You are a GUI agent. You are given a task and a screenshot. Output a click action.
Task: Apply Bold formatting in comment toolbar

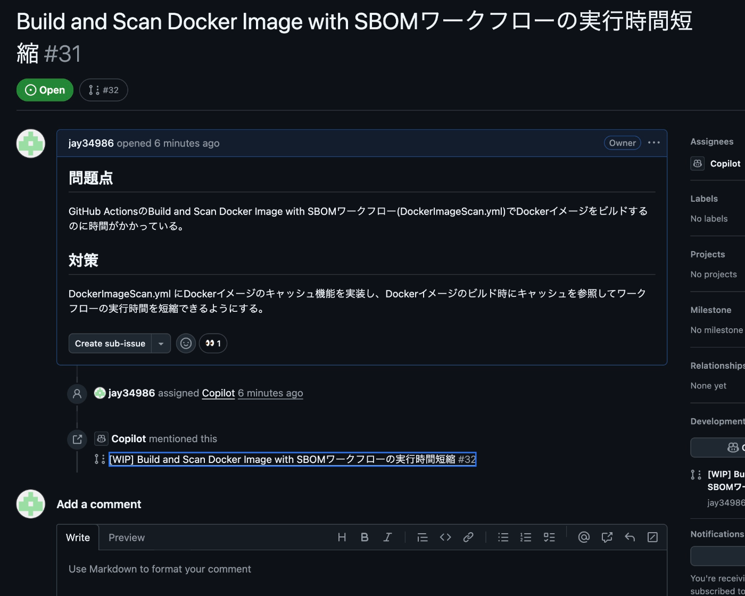pyautogui.click(x=365, y=537)
